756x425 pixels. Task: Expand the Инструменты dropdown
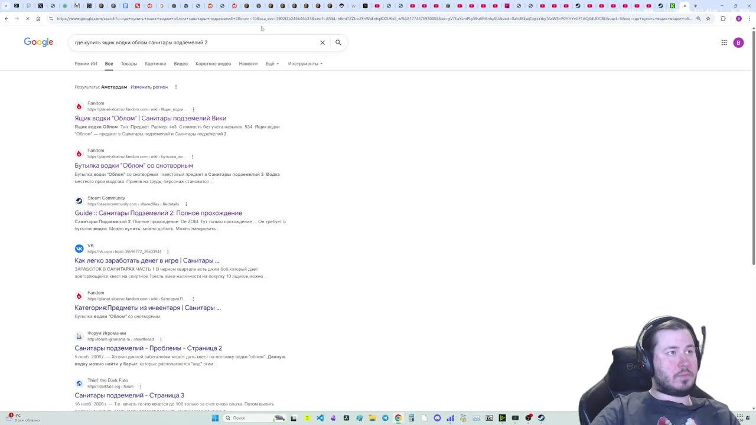pos(305,64)
